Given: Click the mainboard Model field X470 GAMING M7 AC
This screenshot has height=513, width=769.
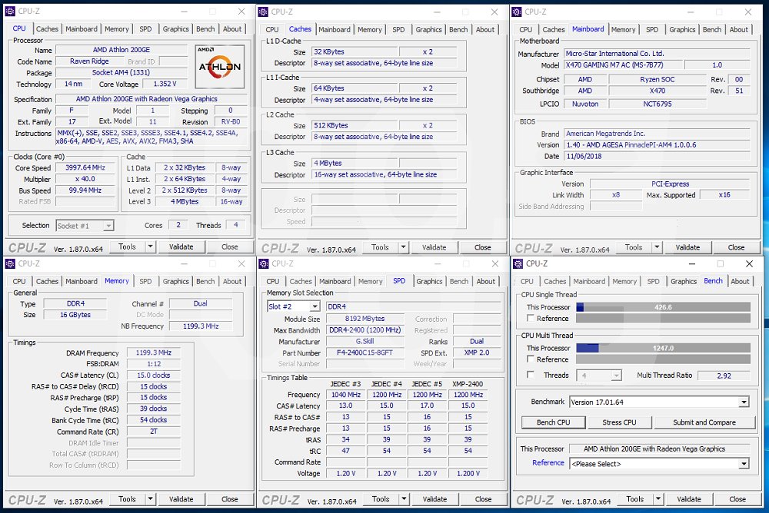Looking at the screenshot, I should point(622,65).
